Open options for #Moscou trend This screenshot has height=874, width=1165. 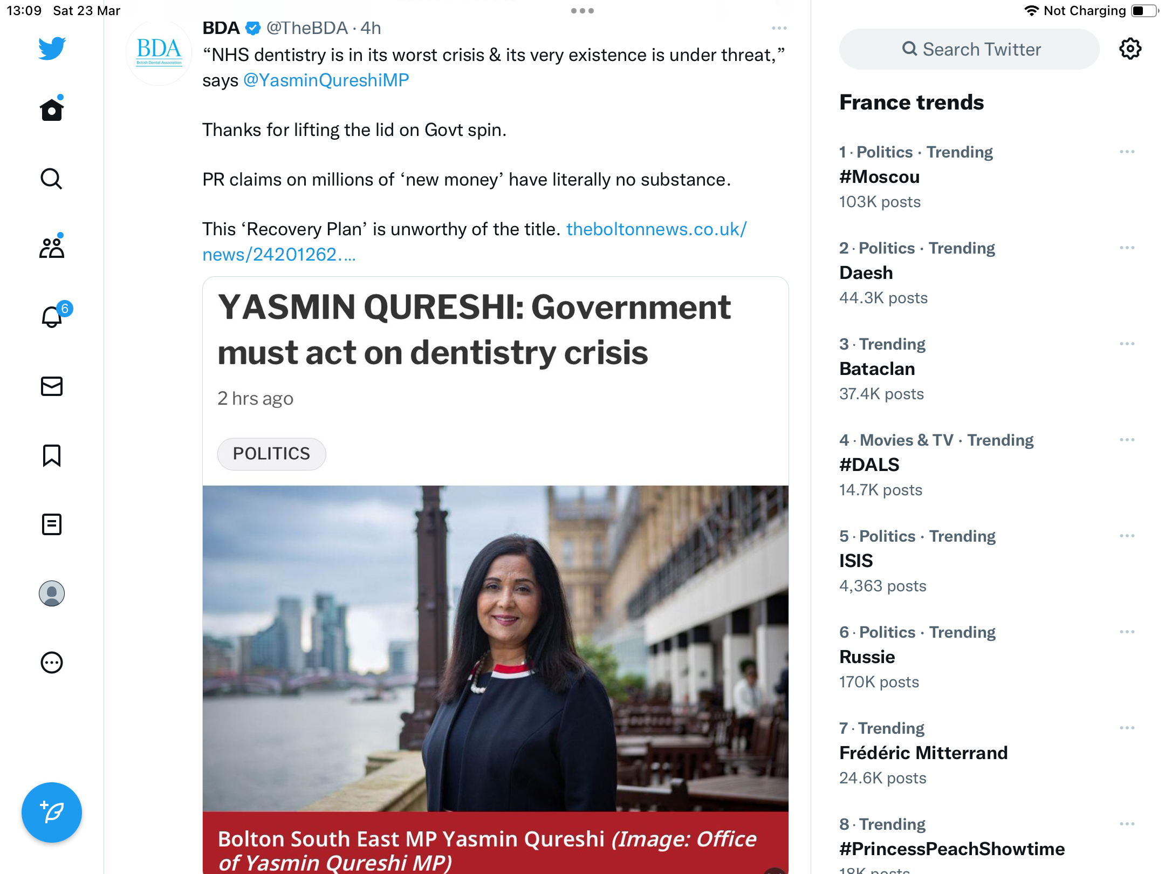tap(1127, 152)
